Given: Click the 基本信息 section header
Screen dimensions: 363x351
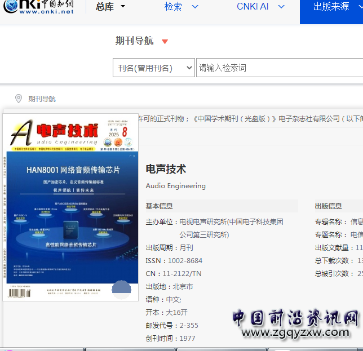Looking at the screenshot, I should [160, 206].
